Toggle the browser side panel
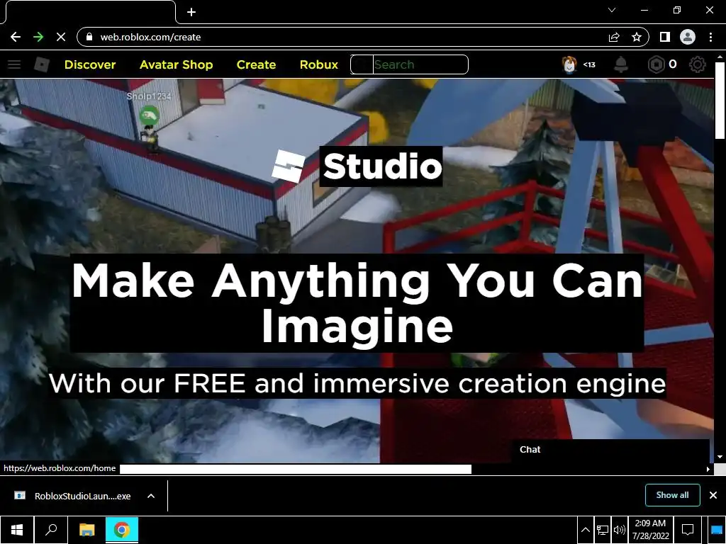This screenshot has height=544, width=726. tap(665, 37)
